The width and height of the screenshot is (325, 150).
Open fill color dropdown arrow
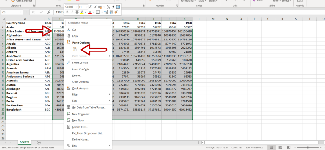pos(85,12)
